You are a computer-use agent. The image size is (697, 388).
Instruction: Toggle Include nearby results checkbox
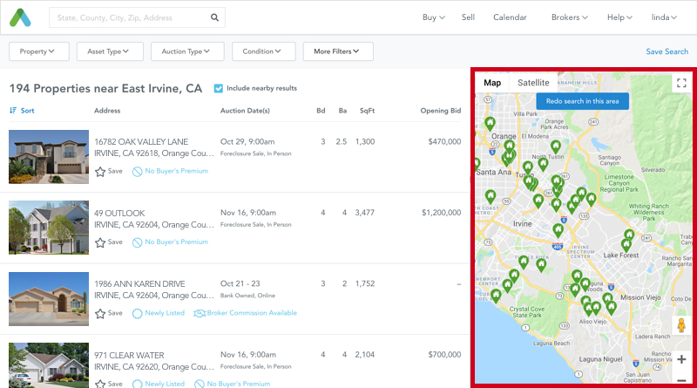(219, 88)
